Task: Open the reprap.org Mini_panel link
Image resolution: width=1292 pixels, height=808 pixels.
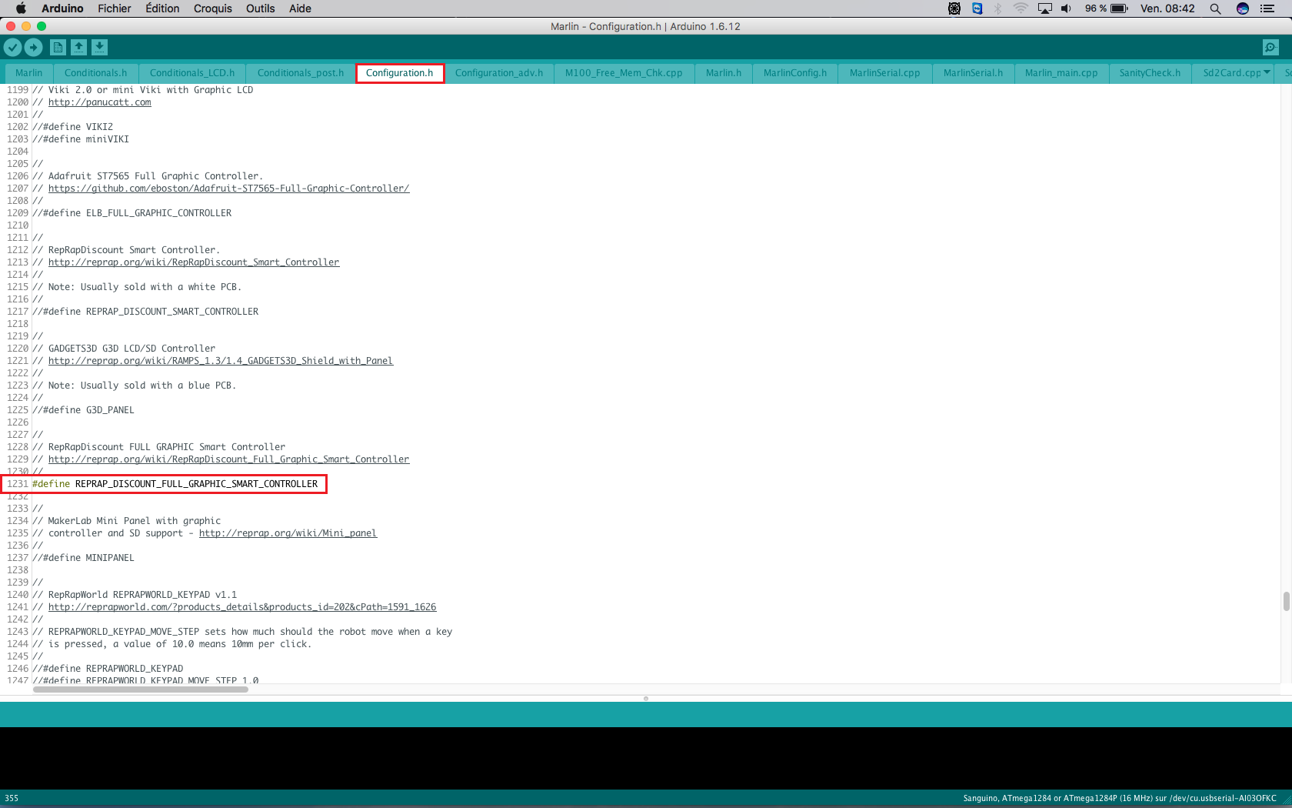Action: (288, 533)
